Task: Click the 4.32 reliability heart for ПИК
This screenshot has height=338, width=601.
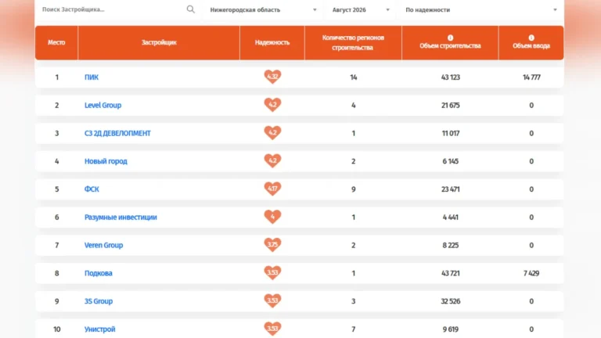Action: [272, 77]
